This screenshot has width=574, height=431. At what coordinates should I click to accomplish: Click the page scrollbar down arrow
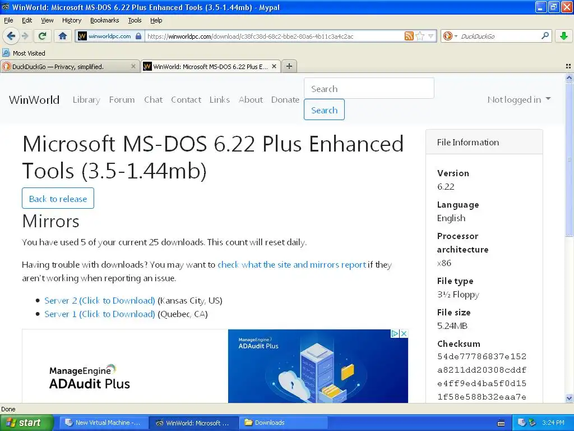569,398
